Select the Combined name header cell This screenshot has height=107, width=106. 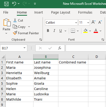tap(73, 62)
